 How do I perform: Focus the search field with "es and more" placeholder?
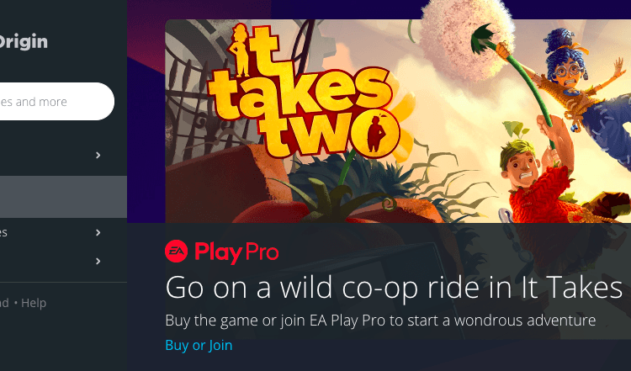(56, 102)
